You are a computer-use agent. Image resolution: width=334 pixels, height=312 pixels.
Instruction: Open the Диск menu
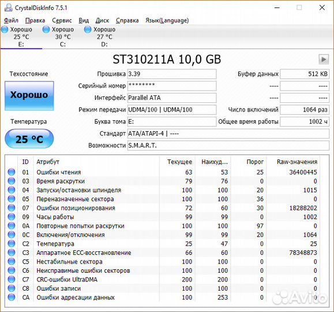click(102, 20)
